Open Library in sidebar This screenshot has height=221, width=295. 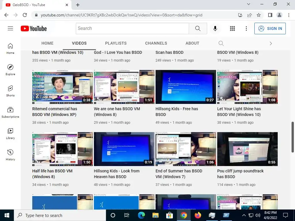pos(10,134)
